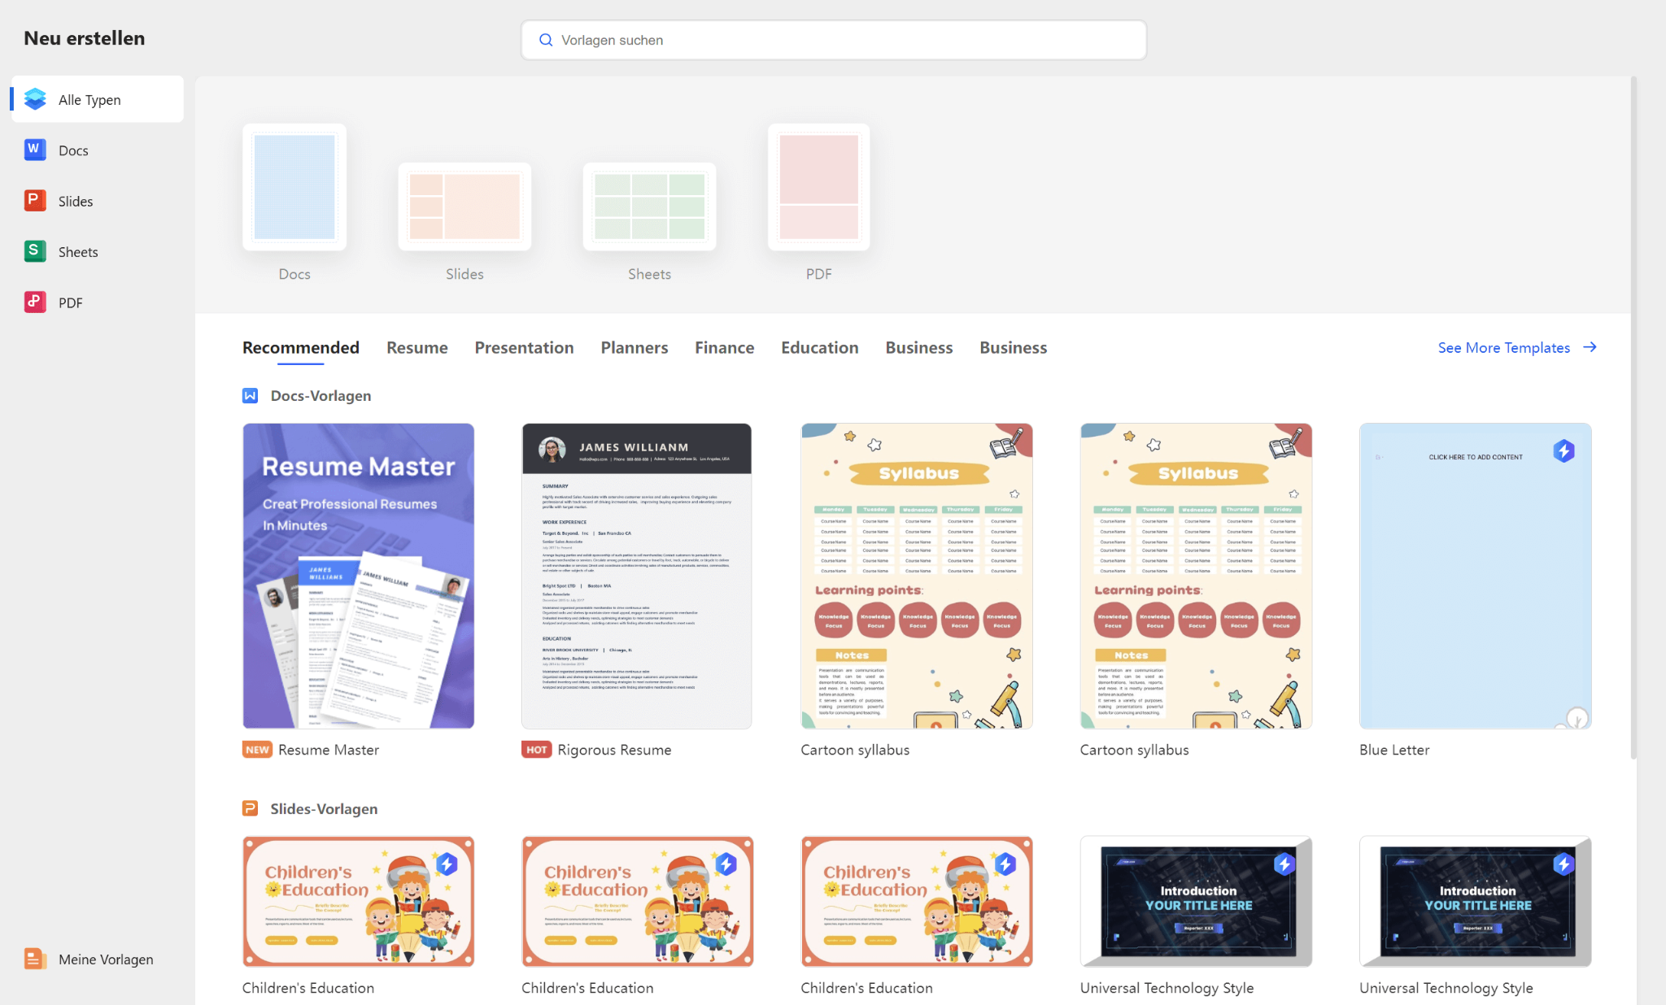
Task: Open the Slides sidebar icon
Action: pyautogui.click(x=35, y=201)
